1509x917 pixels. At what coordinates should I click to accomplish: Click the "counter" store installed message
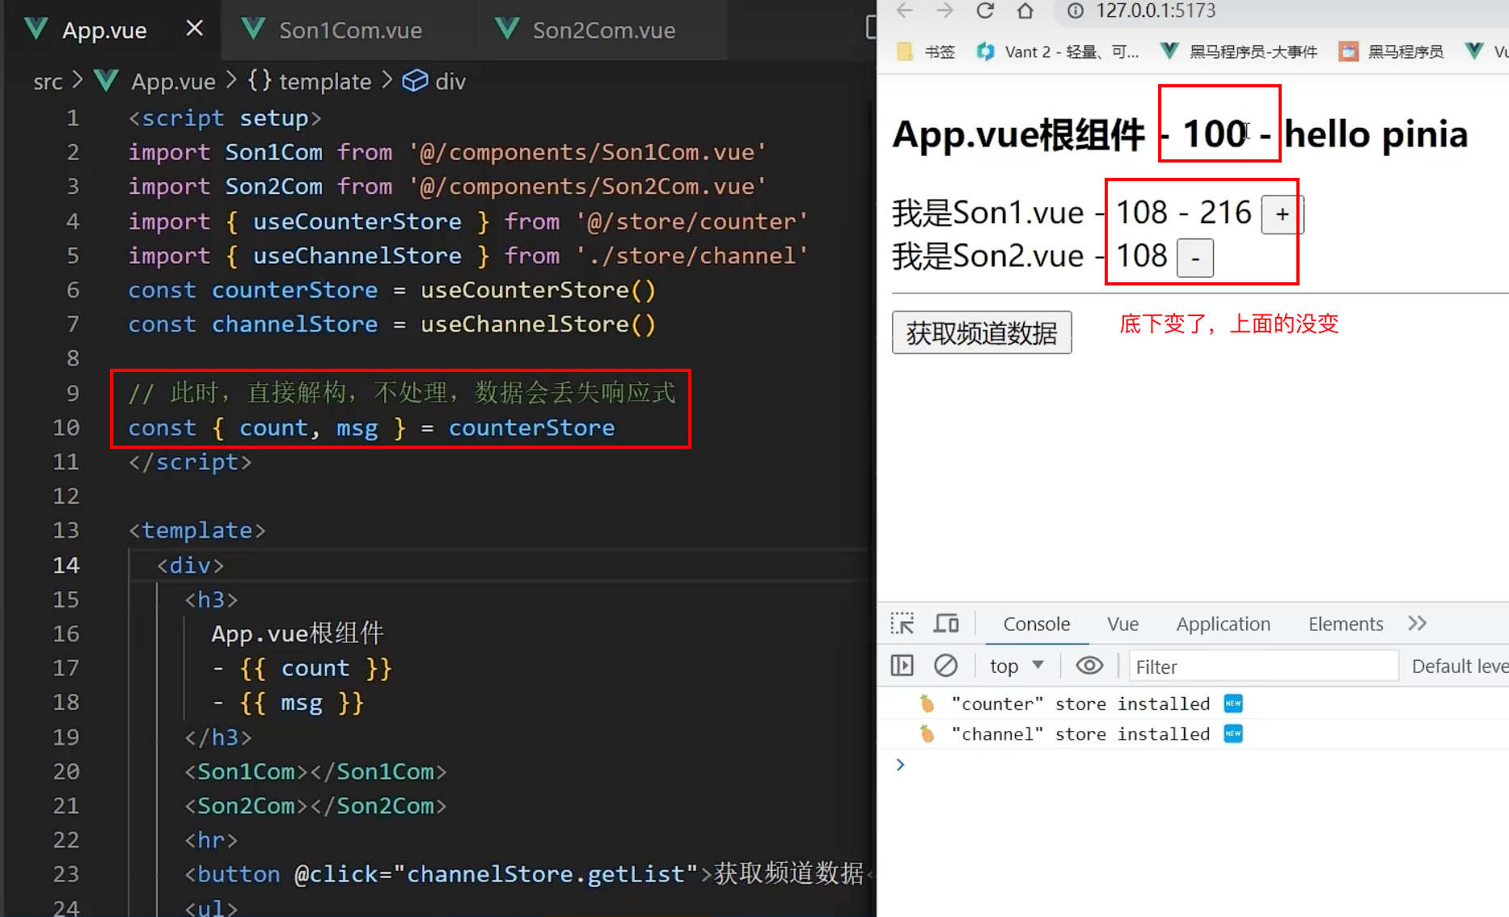tap(1080, 704)
